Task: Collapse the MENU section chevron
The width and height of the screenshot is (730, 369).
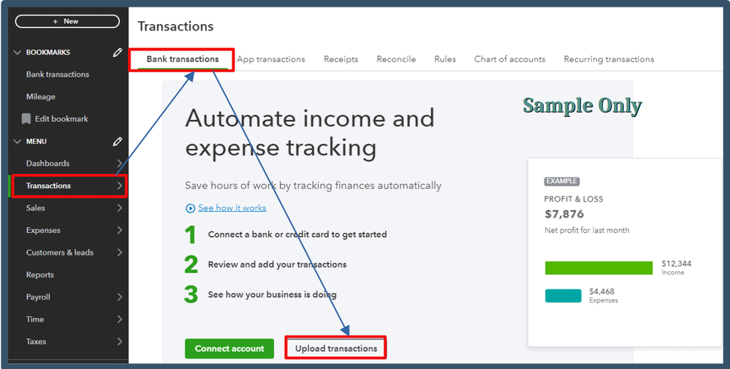Action: pyautogui.click(x=18, y=142)
